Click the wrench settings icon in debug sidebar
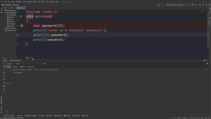Screen dimensions: 211x119 coord(4,67)
